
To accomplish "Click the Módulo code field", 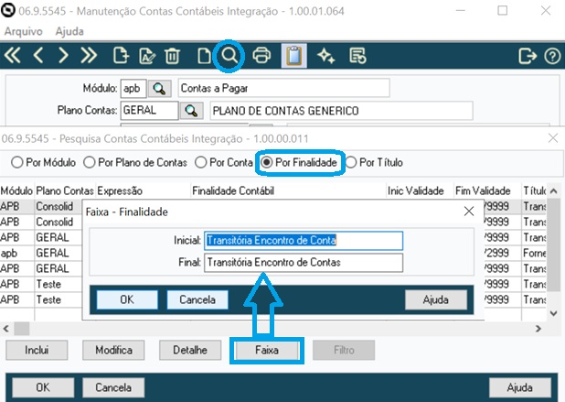I will pos(133,89).
